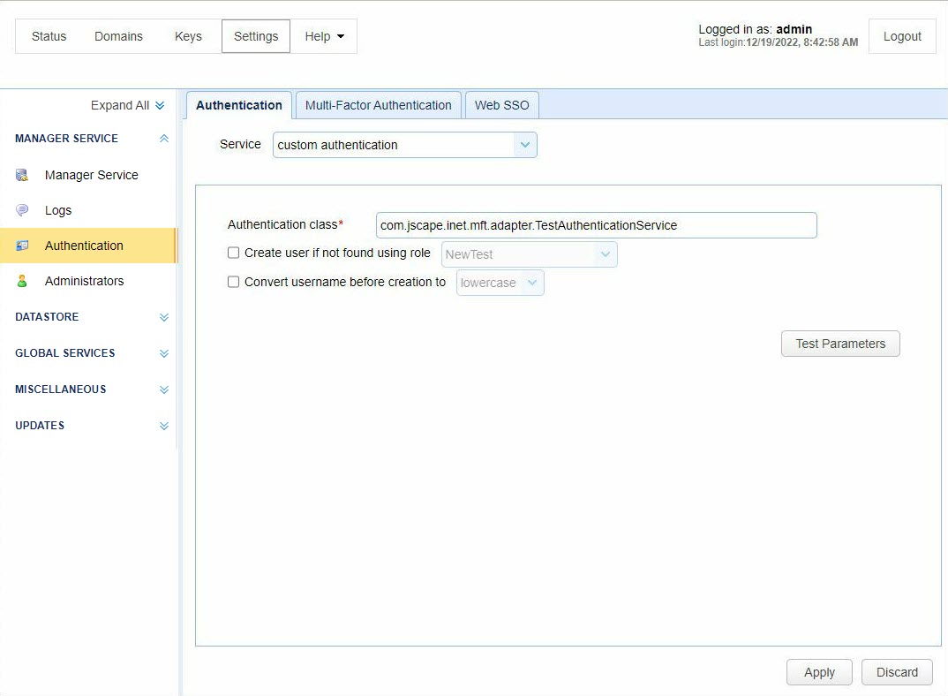Click in the Authentication class field
Image resolution: width=948 pixels, height=696 pixels.
pos(596,225)
